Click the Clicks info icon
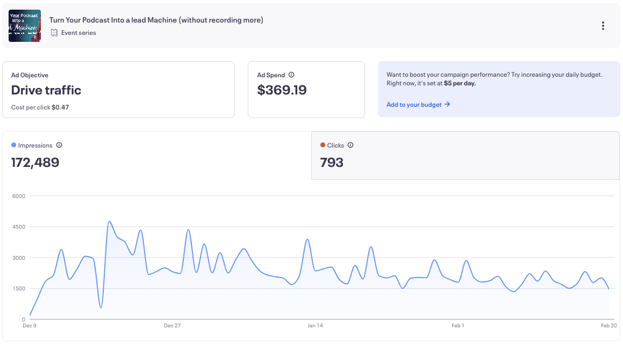 tap(350, 145)
